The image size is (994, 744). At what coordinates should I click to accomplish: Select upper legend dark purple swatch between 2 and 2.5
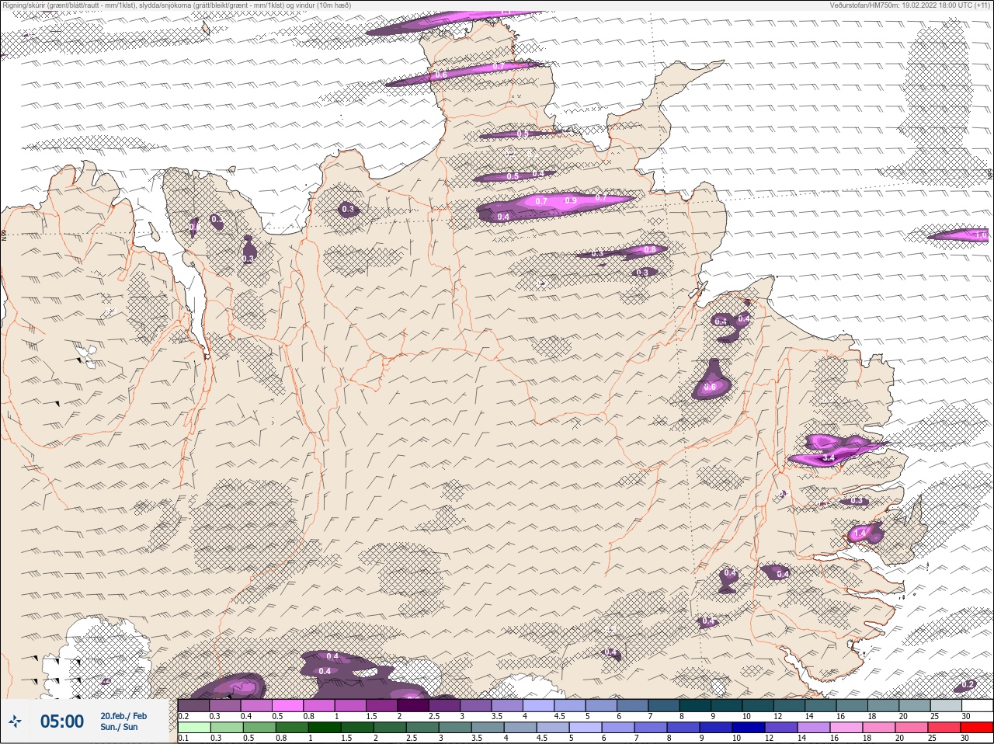414,706
